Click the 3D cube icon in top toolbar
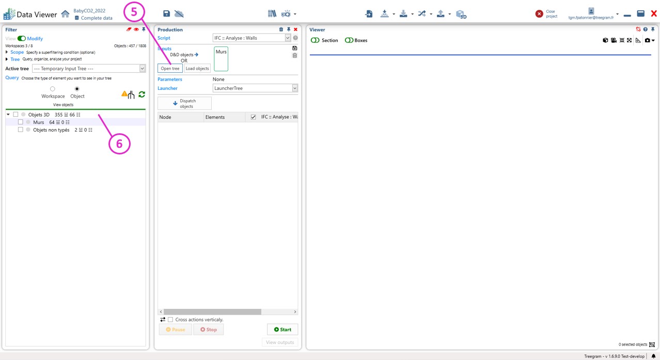The image size is (660, 360). [x=461, y=14]
